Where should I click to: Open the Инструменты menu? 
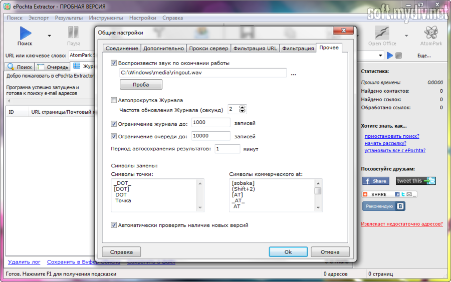coord(106,18)
